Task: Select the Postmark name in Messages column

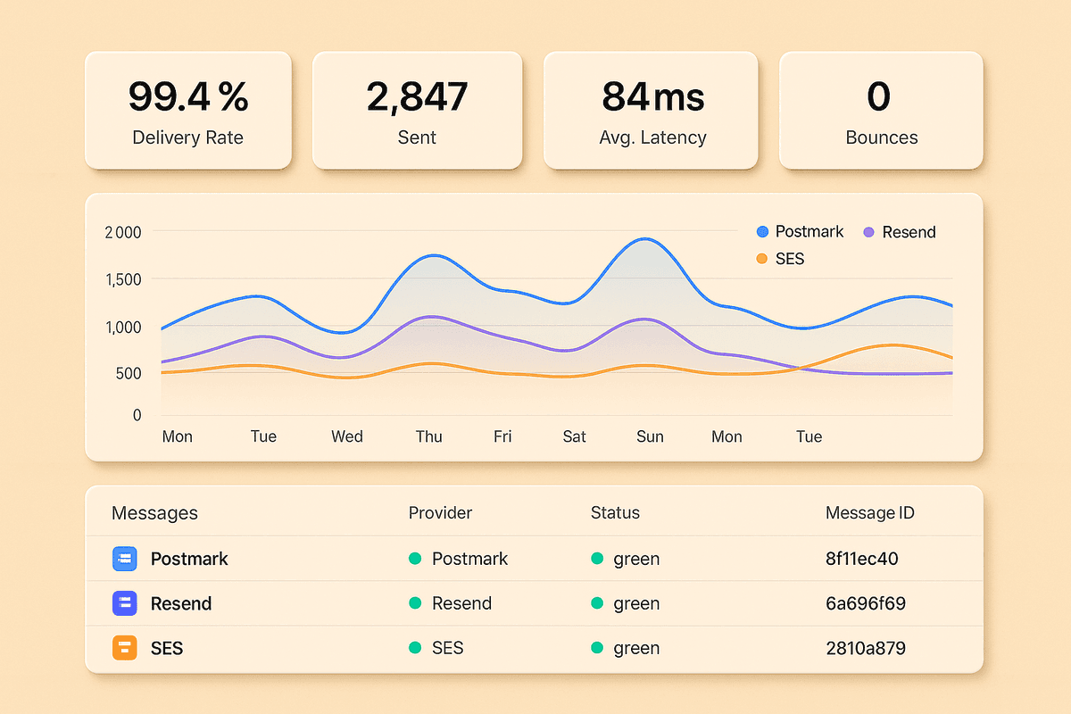Action: coord(189,559)
